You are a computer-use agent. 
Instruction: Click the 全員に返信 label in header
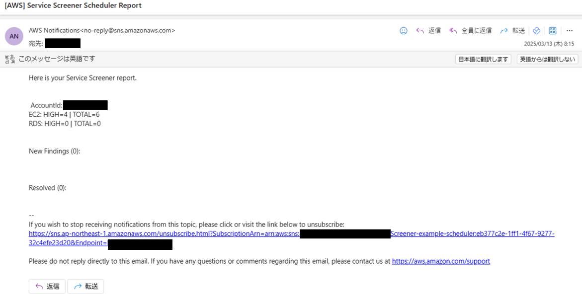[476, 31]
